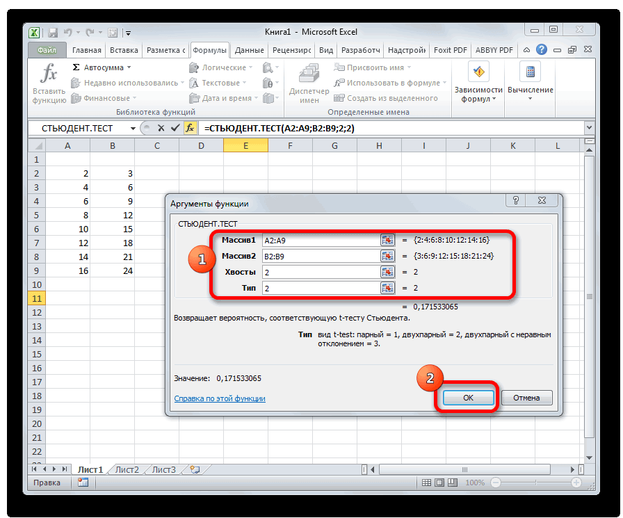Click the insert new worksheet icon
This screenshot has width=623, height=518.
(x=195, y=469)
